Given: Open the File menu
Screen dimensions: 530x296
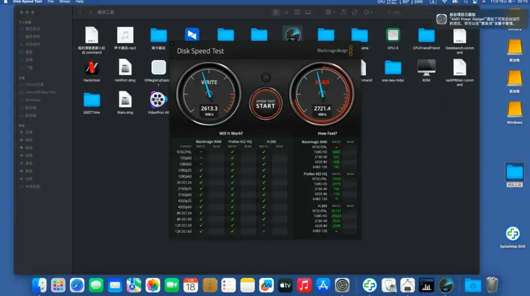Looking at the screenshot, I should click(x=51, y=2).
